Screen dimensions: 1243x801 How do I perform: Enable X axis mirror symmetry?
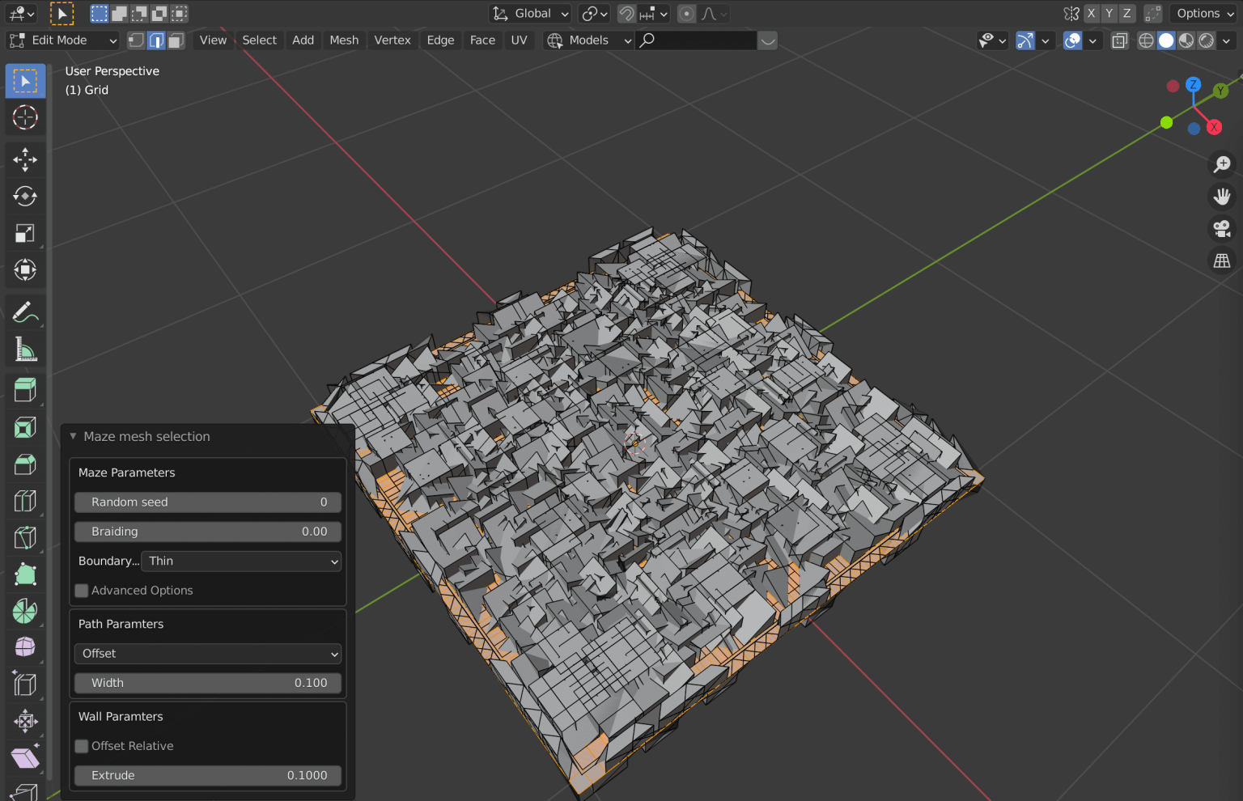click(x=1091, y=13)
